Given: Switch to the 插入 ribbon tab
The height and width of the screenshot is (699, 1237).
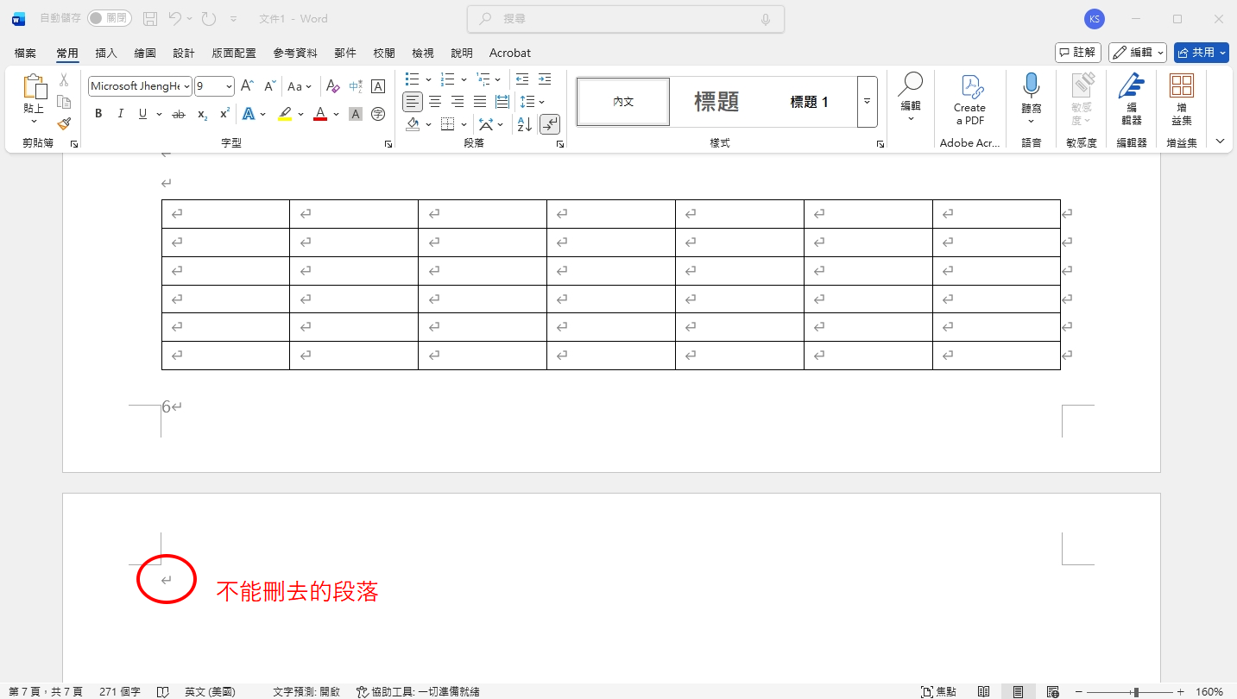Looking at the screenshot, I should pyautogui.click(x=105, y=53).
